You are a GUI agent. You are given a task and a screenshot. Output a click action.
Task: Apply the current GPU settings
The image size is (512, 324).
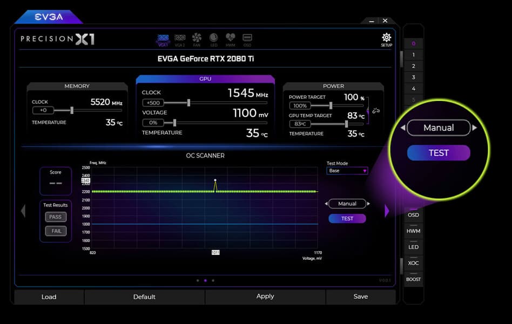(x=265, y=296)
